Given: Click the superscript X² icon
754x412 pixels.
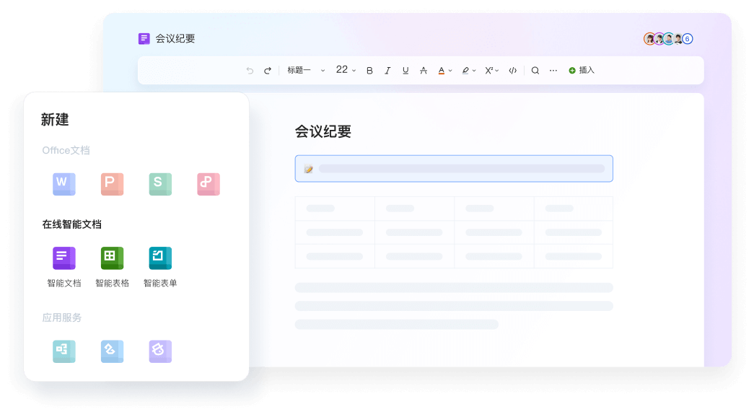Looking at the screenshot, I should (488, 71).
